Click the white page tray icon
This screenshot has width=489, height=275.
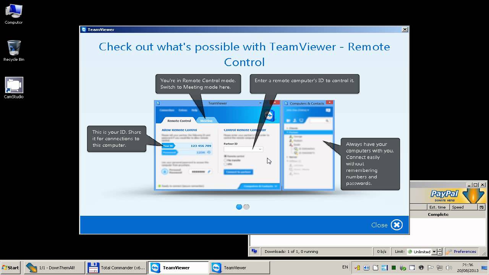click(x=376, y=268)
